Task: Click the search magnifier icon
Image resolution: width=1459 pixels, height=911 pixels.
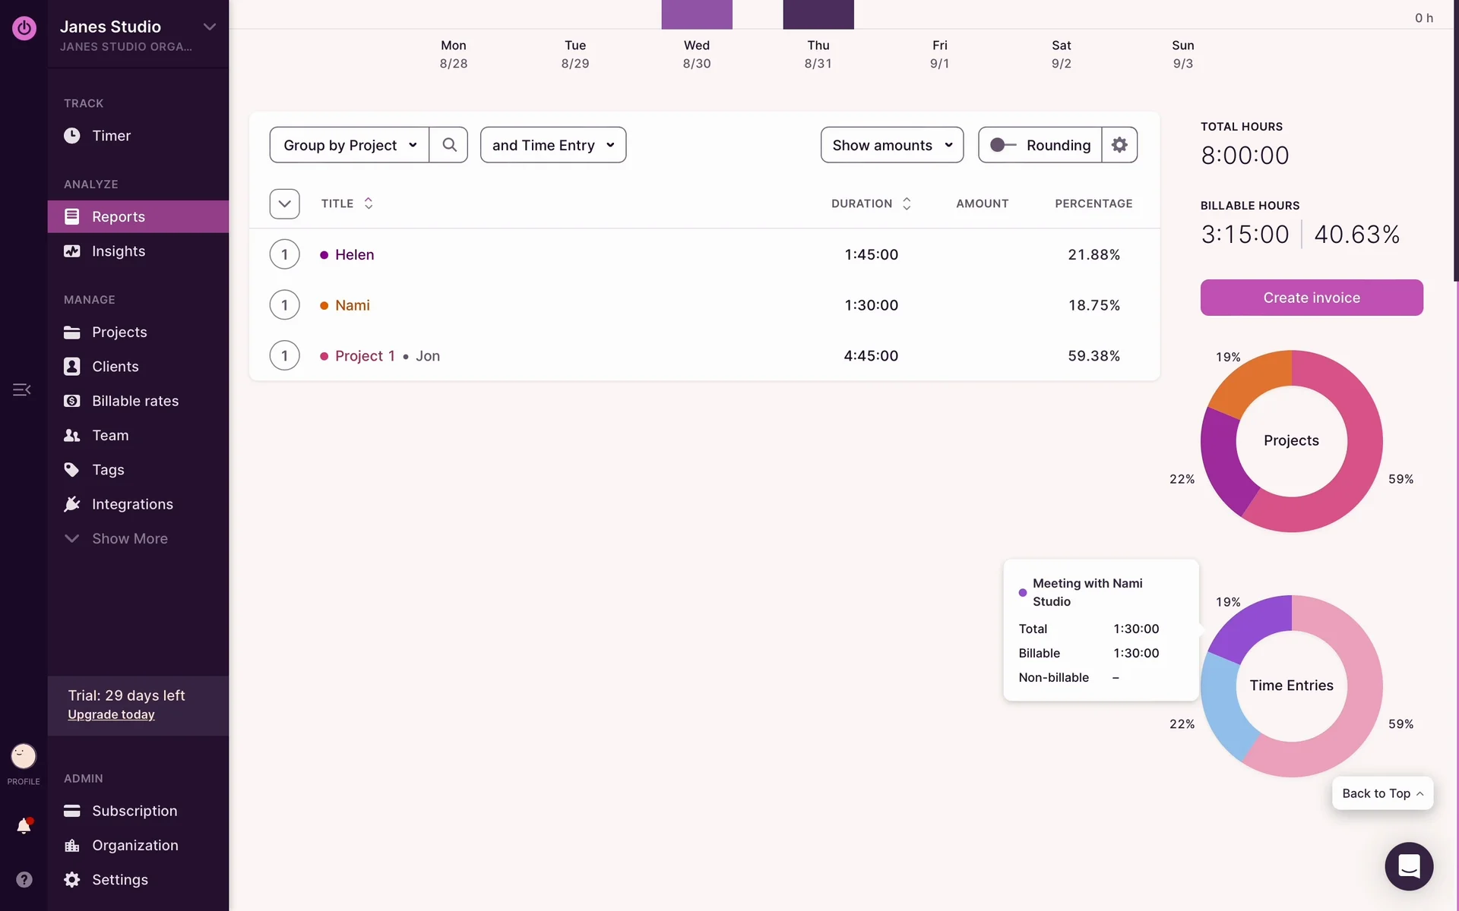Action: (x=449, y=145)
